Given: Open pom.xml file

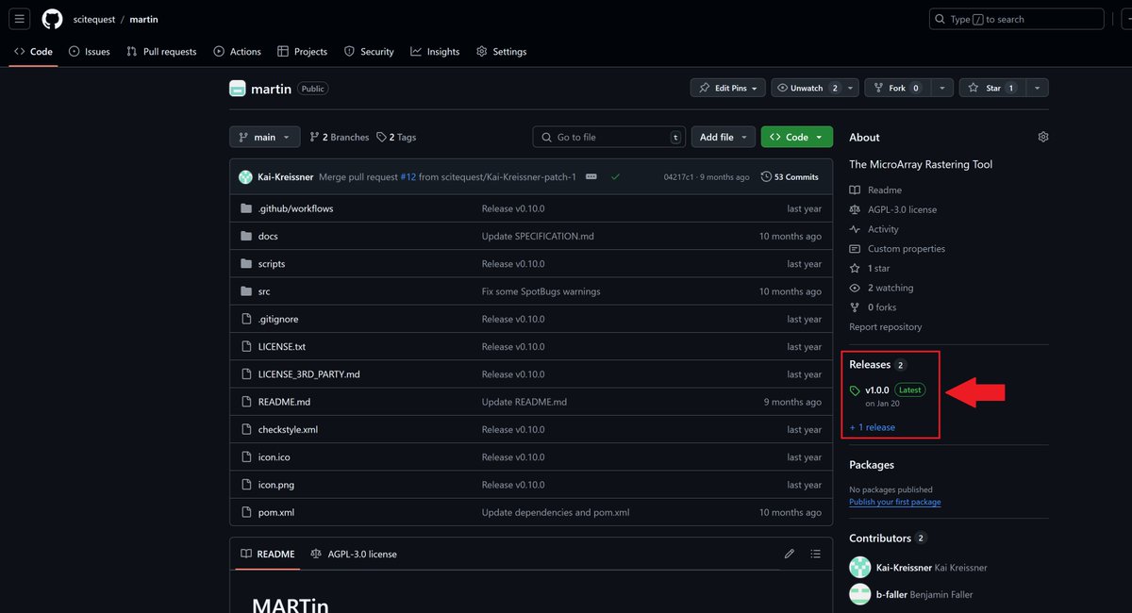Looking at the screenshot, I should coord(276,512).
